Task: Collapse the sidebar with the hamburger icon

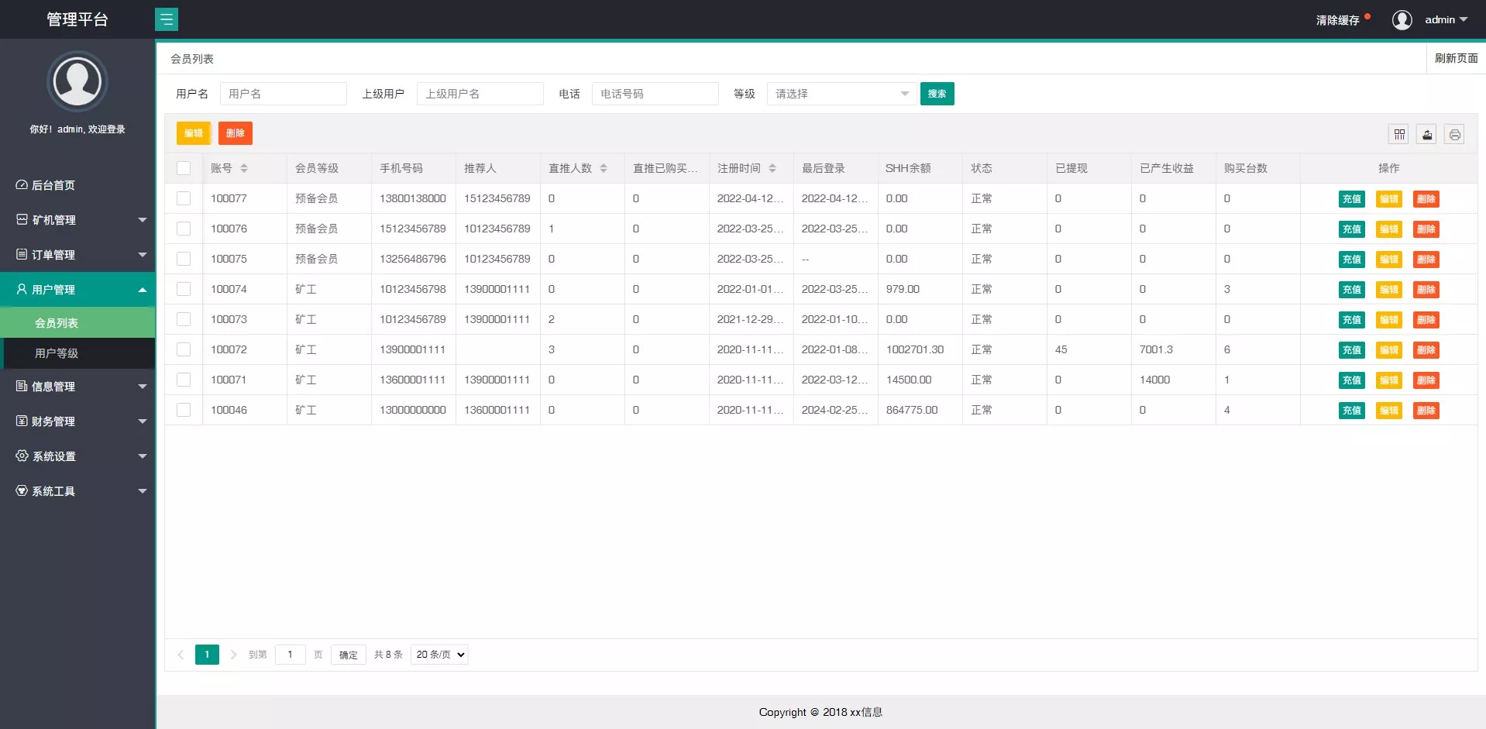Action: (167, 19)
